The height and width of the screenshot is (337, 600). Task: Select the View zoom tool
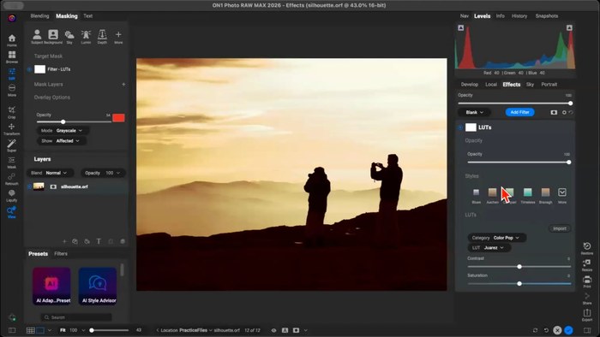[x=12, y=212]
